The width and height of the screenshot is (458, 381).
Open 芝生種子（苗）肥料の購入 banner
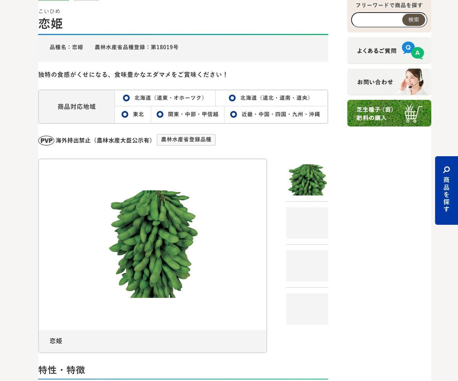[x=389, y=113]
